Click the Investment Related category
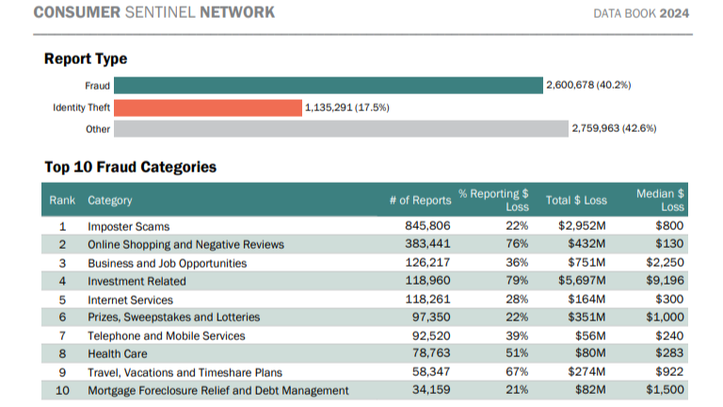Image resolution: width=723 pixels, height=407 pixels. [137, 282]
